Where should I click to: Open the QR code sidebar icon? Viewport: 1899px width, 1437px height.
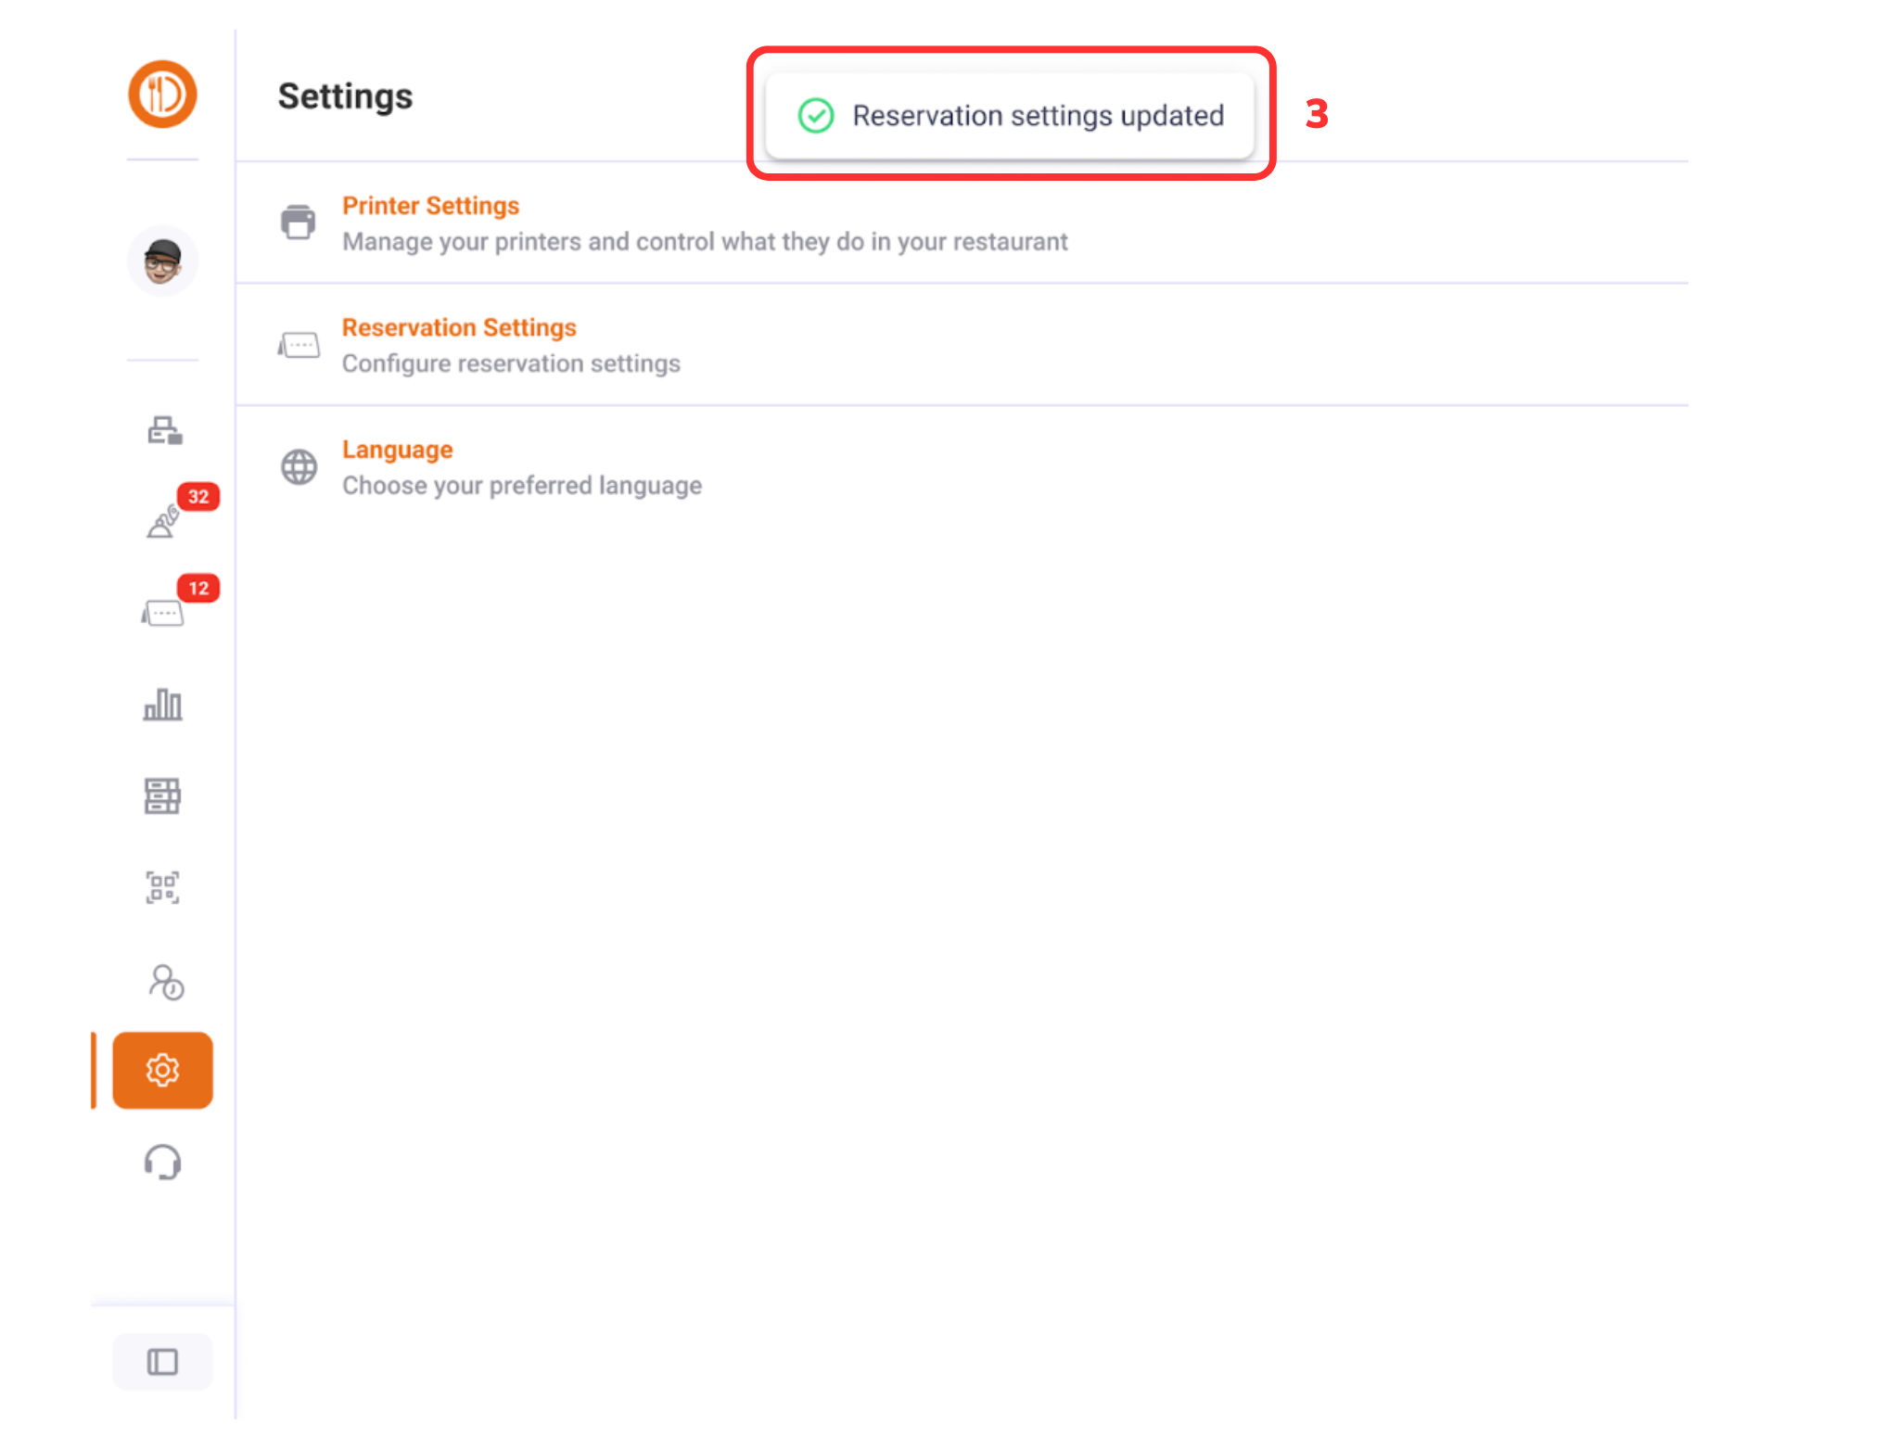162,887
